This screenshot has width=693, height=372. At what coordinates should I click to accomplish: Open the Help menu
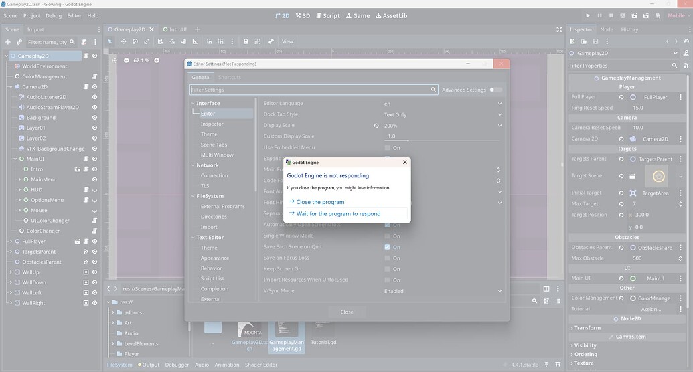93,15
